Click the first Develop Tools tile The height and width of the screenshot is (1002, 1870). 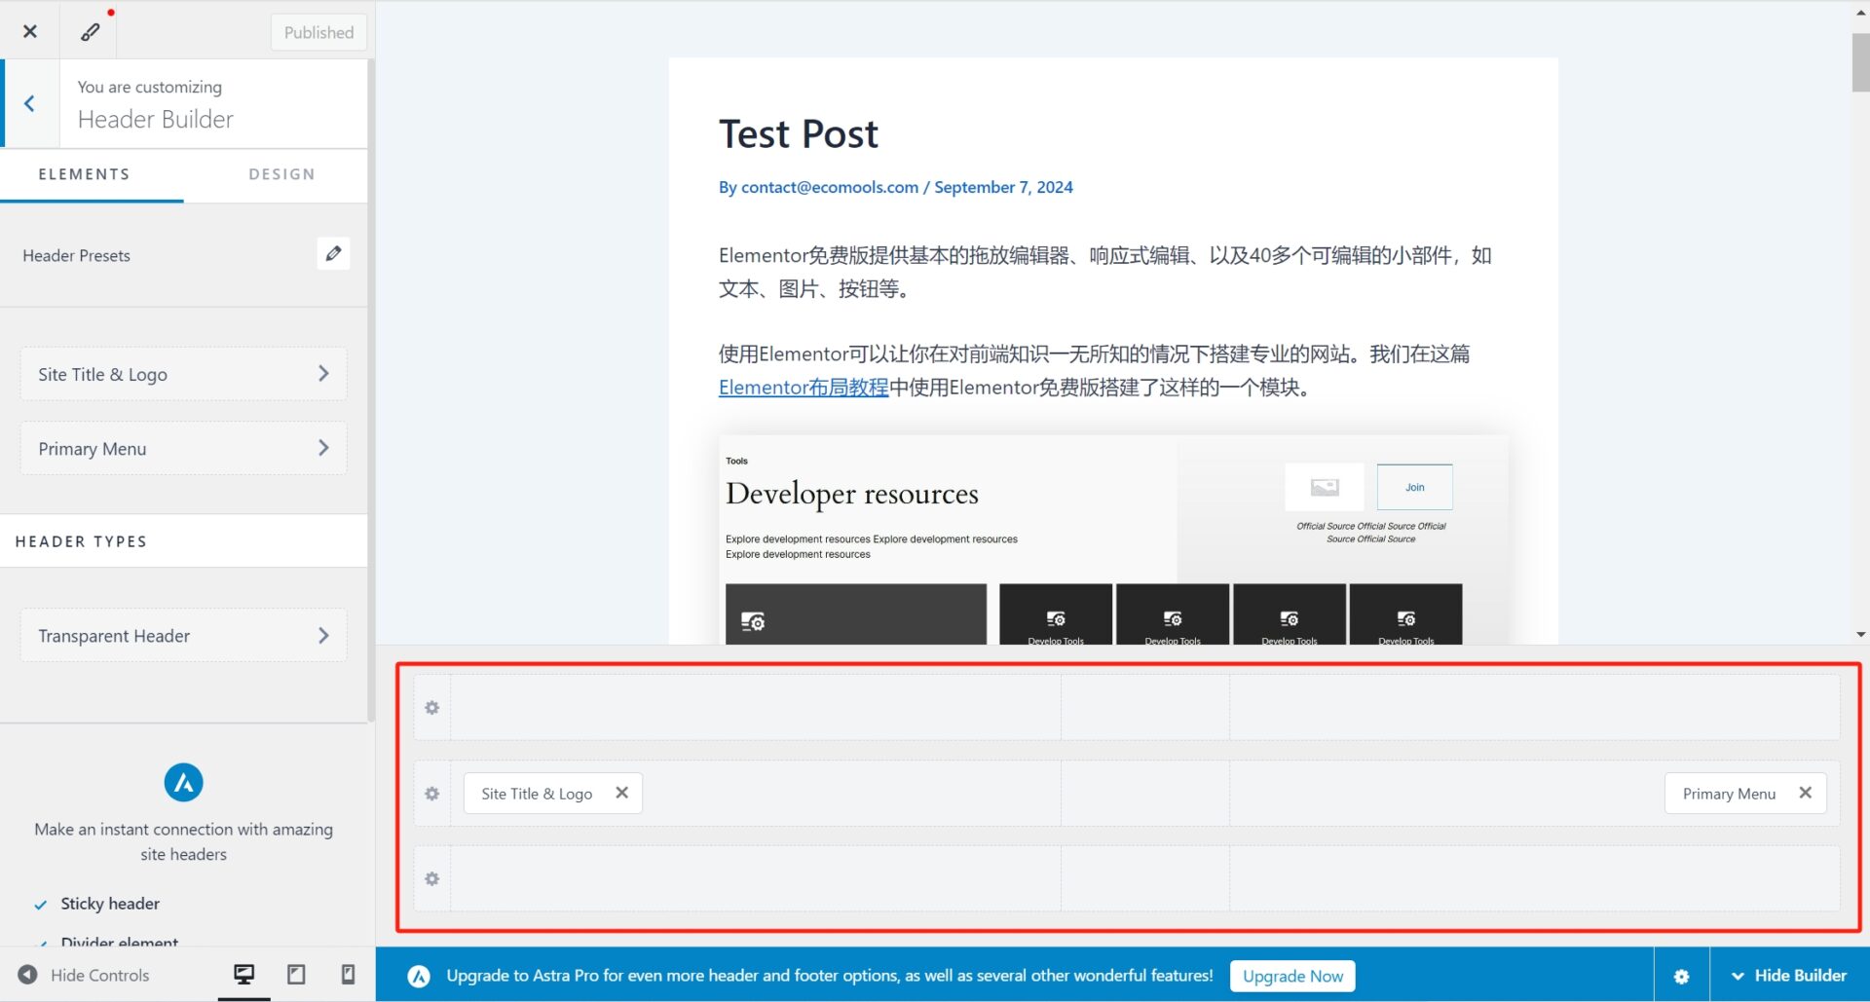point(1056,614)
